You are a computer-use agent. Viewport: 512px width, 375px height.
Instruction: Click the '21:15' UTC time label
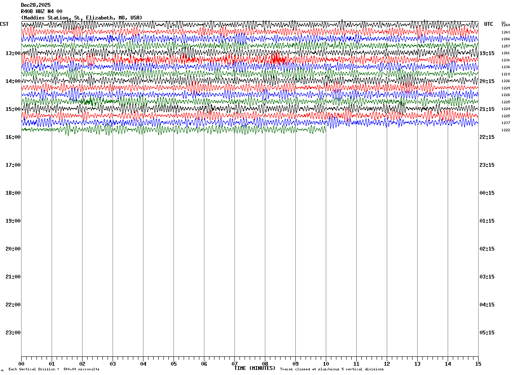(x=487, y=109)
